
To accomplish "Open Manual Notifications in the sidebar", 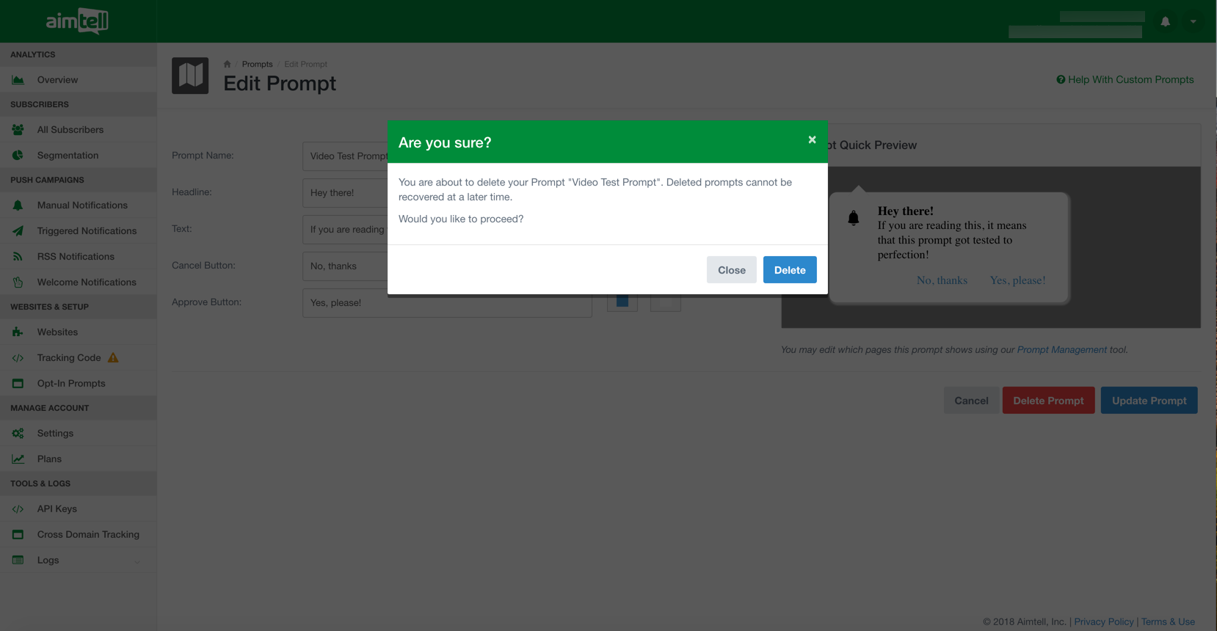I will tap(82, 205).
